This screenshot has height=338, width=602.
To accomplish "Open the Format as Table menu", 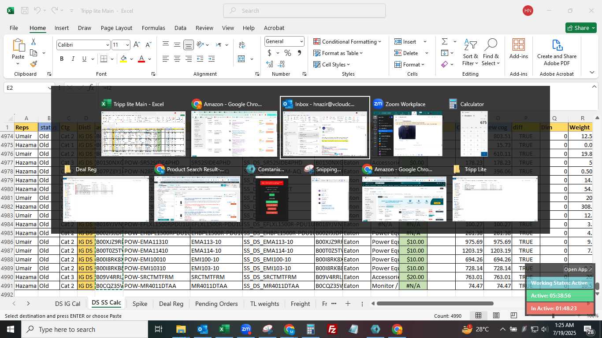I will [x=338, y=53].
